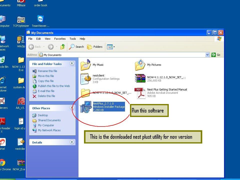The image size is (240, 180).
Task: Select the My Pictures folder icon
Action: [140, 65]
